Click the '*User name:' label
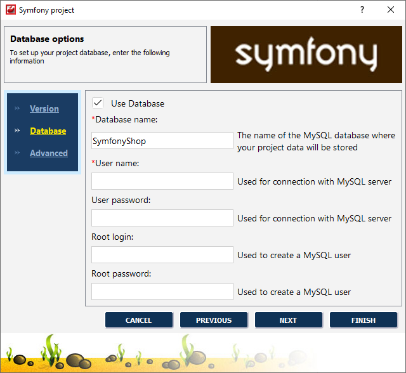The height and width of the screenshot is (373, 406). [x=115, y=163]
